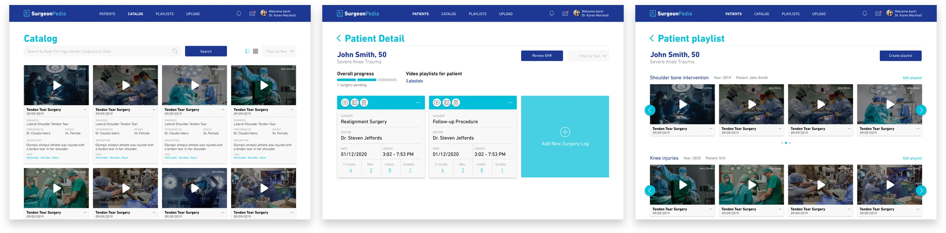Screen dimensions: 946x233
Task: Open the Realignment Surgery card's checklist icon
Action: click(355, 103)
